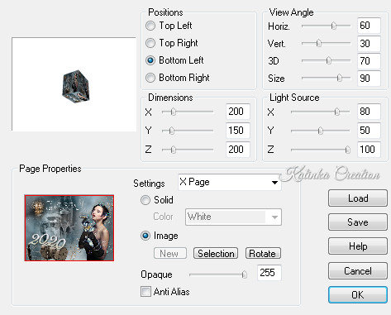Click the Rotate image button

point(263,253)
